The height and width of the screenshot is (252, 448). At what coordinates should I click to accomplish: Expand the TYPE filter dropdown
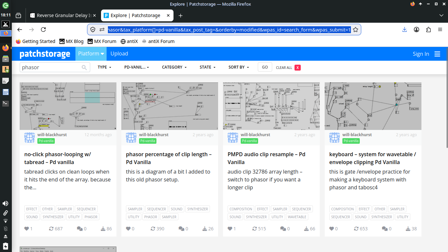pos(105,67)
